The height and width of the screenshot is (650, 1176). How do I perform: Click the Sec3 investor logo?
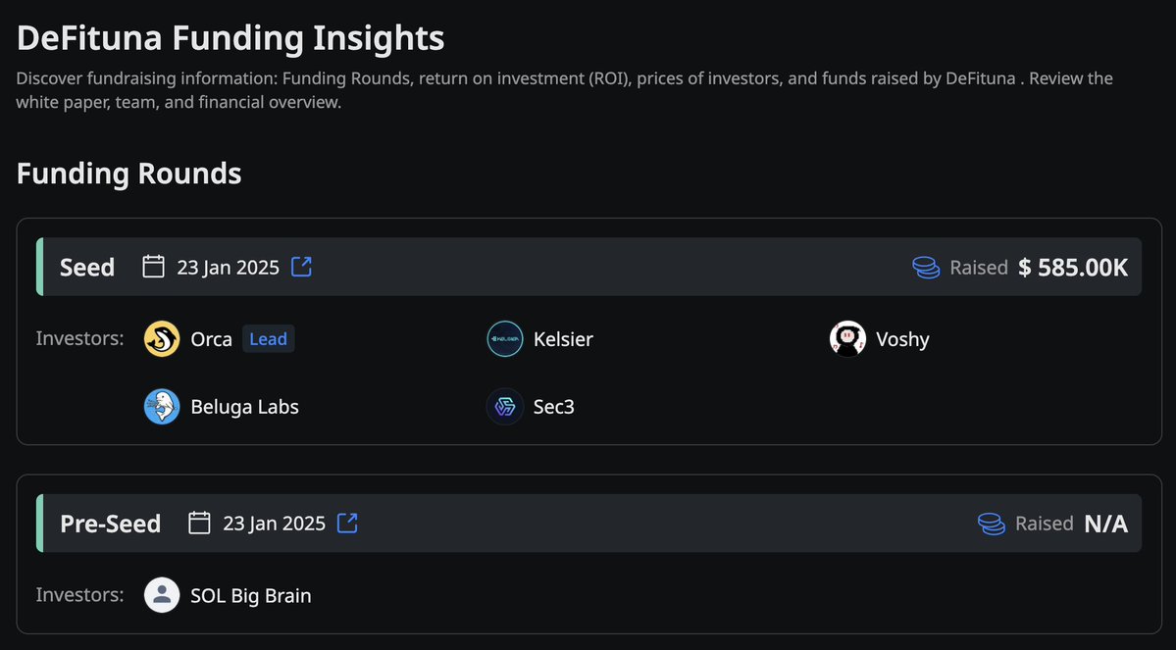click(x=505, y=406)
